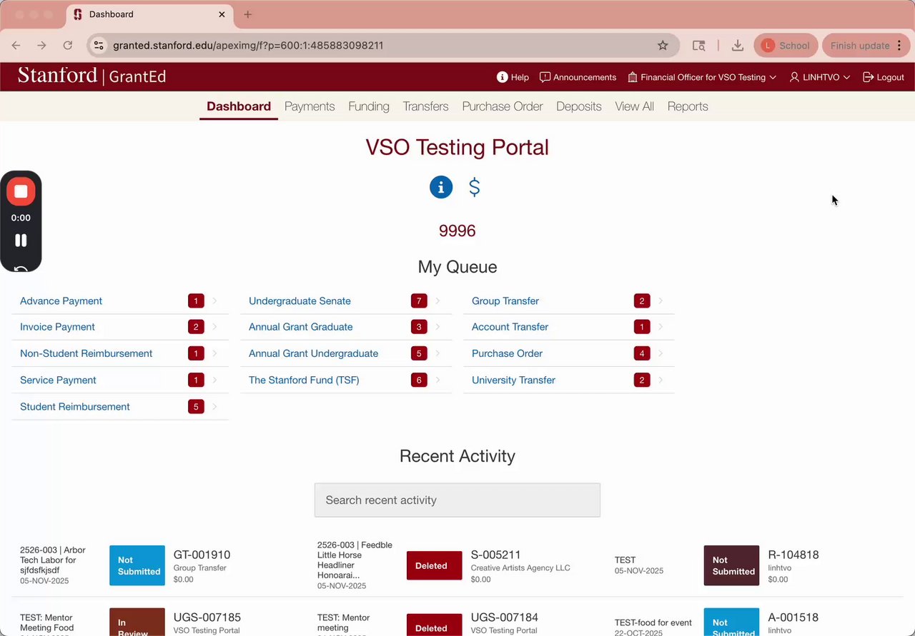
Task: Open the browser downloads icon
Action: tap(738, 45)
